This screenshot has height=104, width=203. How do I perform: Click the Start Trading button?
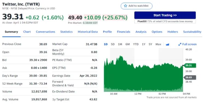(165, 15)
